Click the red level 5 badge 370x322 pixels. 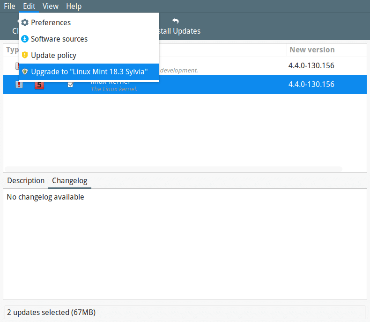click(x=39, y=85)
